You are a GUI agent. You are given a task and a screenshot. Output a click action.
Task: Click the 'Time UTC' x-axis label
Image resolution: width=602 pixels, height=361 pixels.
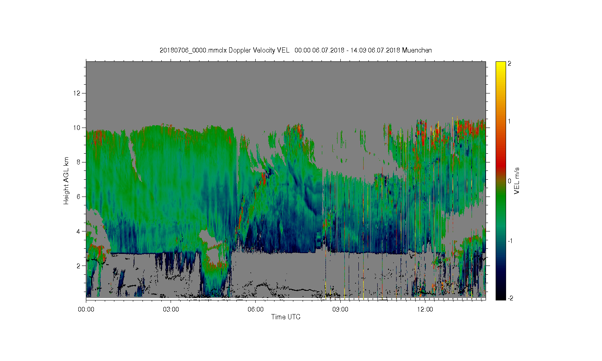pos(286,317)
